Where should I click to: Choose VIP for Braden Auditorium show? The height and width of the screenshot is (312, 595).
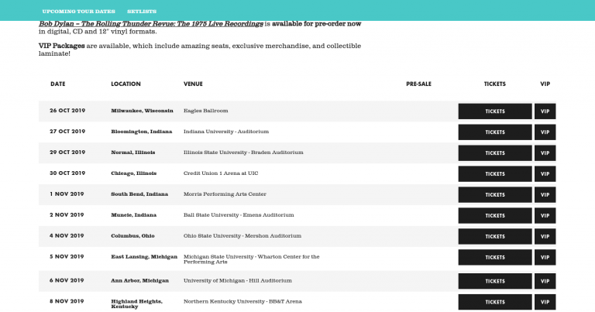[545, 153]
